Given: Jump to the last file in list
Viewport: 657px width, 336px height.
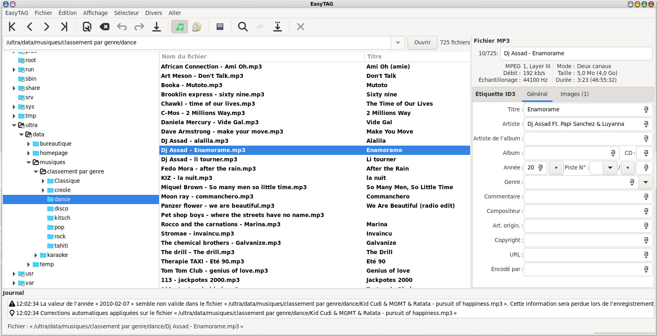Looking at the screenshot, I should pos(64,27).
